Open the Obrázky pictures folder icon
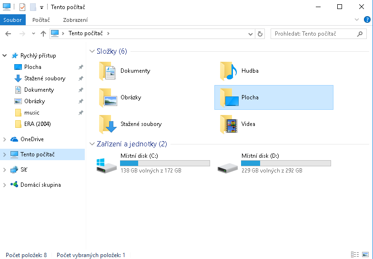 click(108, 97)
